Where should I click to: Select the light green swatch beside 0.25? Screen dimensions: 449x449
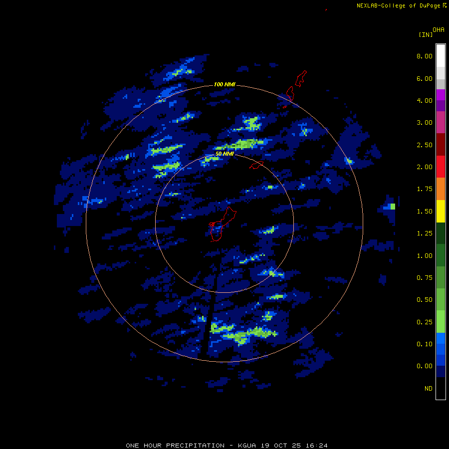[441, 322]
